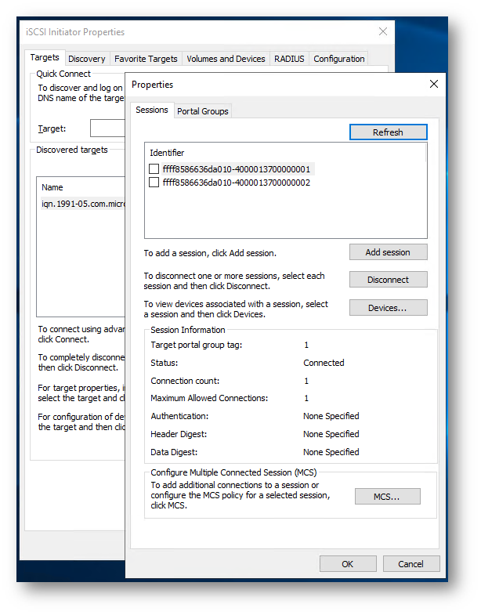Click Add session button
The width and height of the screenshot is (481, 615).
pos(388,252)
